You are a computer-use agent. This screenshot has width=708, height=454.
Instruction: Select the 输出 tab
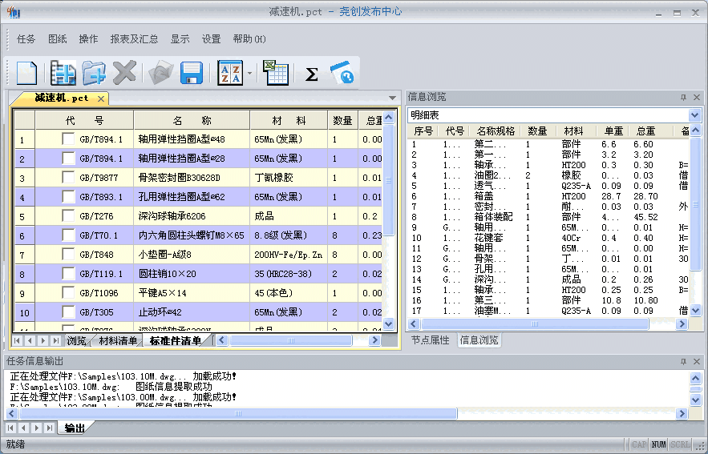coord(75,428)
